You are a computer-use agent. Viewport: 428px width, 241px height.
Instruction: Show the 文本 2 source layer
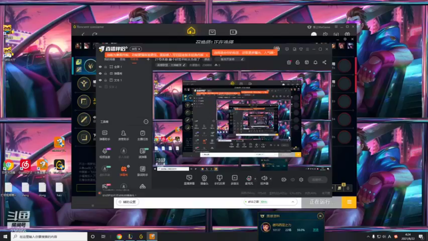(x=100, y=87)
